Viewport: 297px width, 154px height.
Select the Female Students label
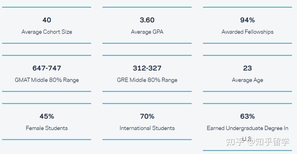click(x=47, y=128)
